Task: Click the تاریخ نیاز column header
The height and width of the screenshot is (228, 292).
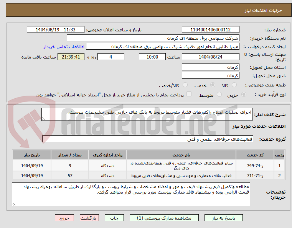Action: click(32, 155)
